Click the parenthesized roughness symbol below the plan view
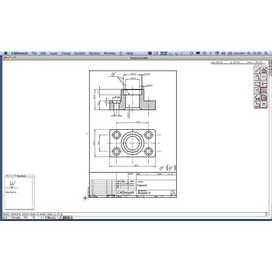272x272 pixels. coord(171,168)
